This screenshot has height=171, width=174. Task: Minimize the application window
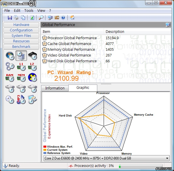(149, 3)
